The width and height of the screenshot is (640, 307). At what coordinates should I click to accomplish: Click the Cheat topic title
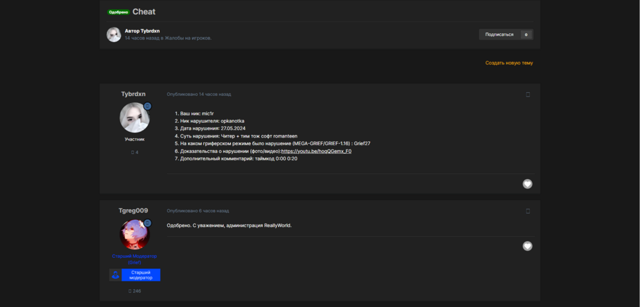tap(144, 12)
